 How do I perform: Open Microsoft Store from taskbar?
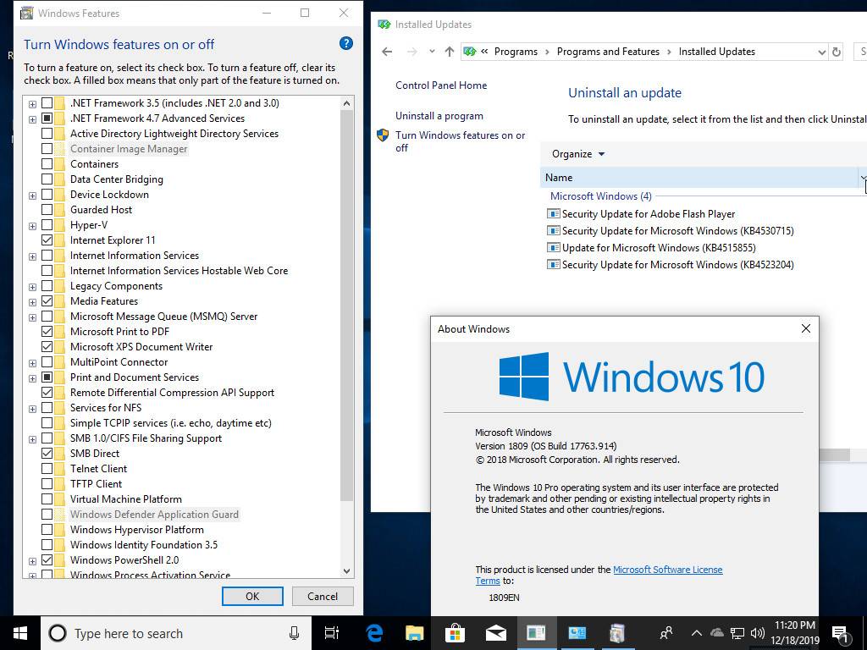[455, 633]
